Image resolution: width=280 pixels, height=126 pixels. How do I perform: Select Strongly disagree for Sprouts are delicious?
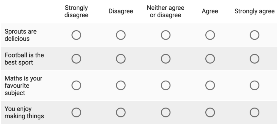[x=76, y=35]
